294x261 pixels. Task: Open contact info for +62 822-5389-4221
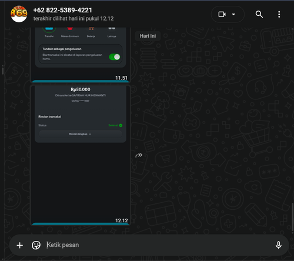[63, 10]
